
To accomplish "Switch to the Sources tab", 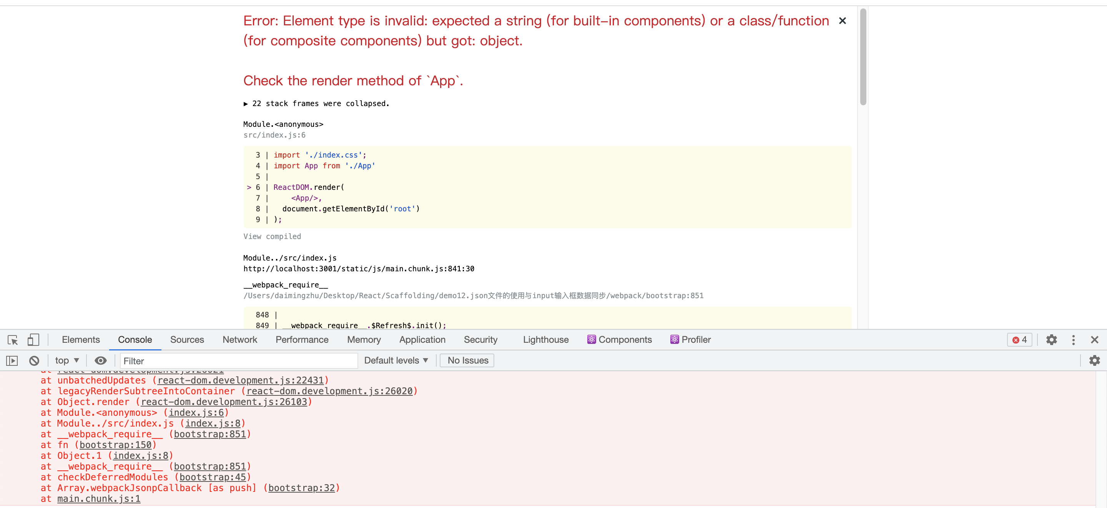I will click(x=187, y=340).
